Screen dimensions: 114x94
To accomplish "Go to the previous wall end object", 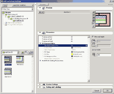I will pyautogui.click(x=40, y=12).
